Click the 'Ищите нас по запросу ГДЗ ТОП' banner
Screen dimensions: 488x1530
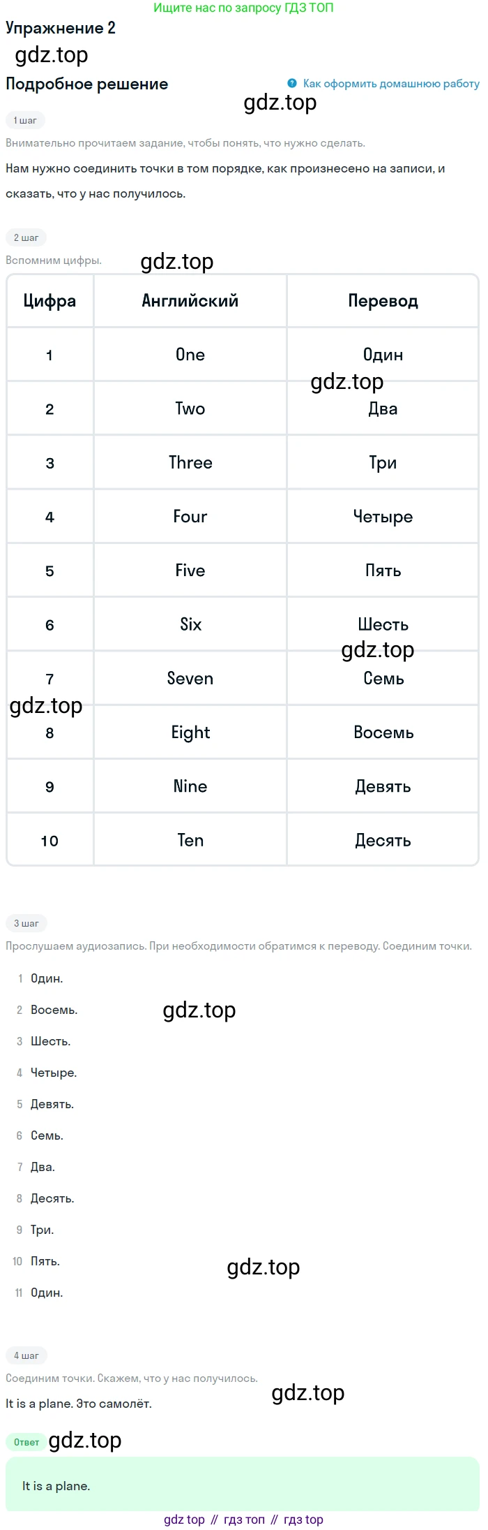(x=243, y=8)
